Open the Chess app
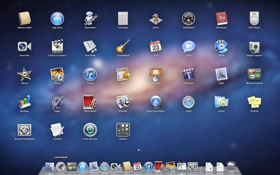The width and height of the screenshot is (280, 175). [156, 18]
